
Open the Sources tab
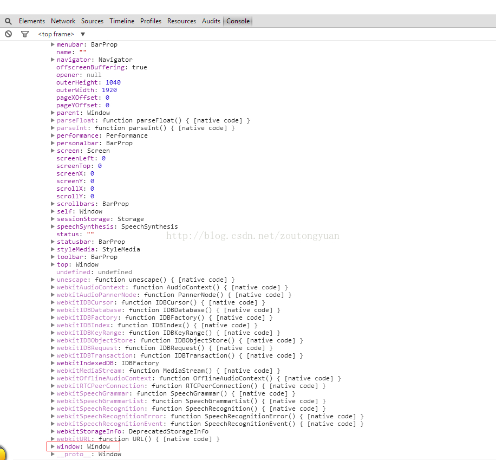coord(92,21)
